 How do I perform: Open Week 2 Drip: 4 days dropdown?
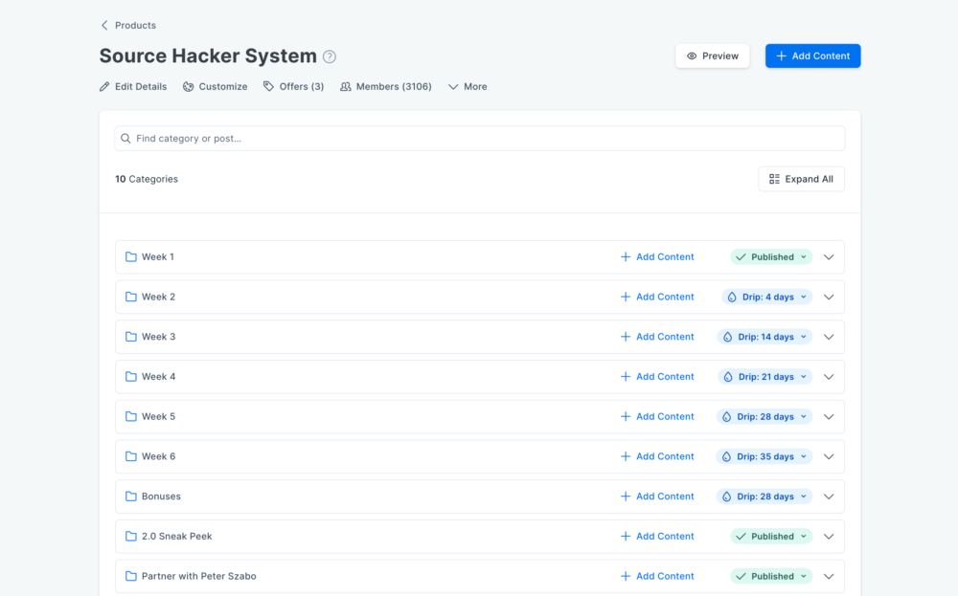pyautogui.click(x=766, y=298)
